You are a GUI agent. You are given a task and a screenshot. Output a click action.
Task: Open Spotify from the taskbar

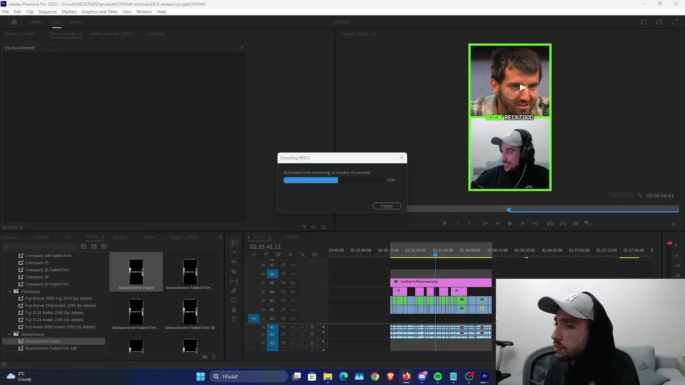438,376
